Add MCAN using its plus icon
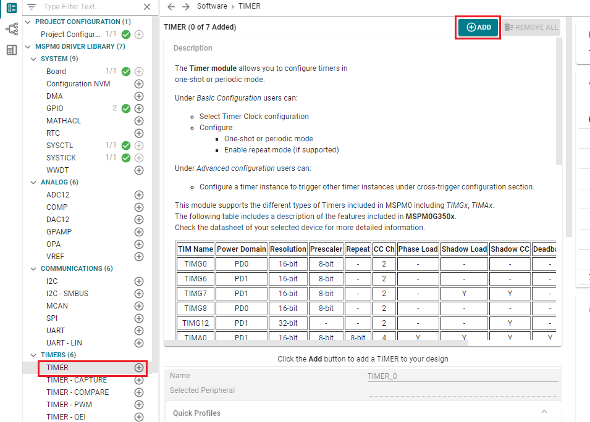590x422 pixels. tap(139, 306)
